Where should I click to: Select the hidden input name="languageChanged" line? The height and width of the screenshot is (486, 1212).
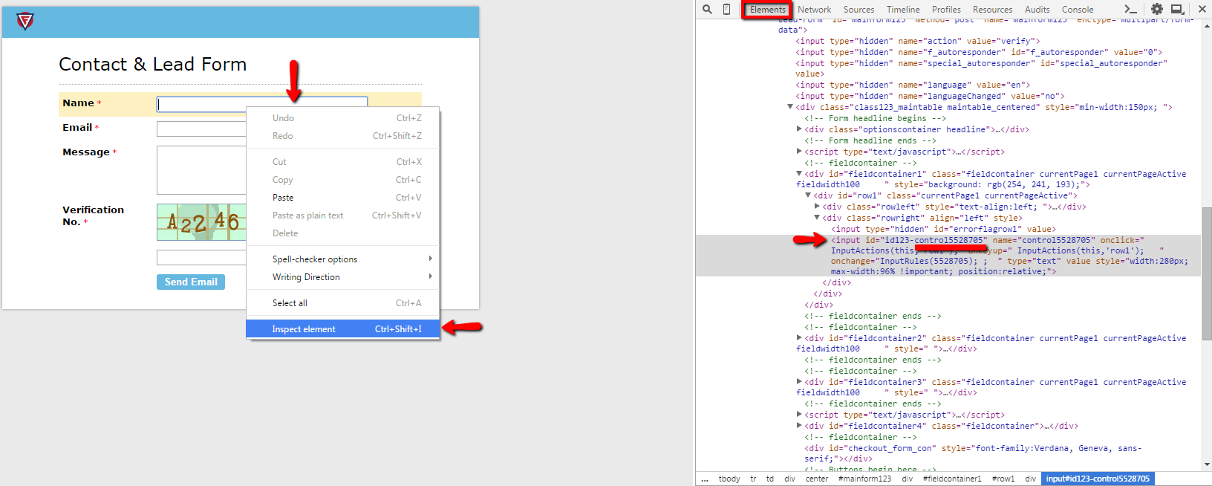click(930, 96)
